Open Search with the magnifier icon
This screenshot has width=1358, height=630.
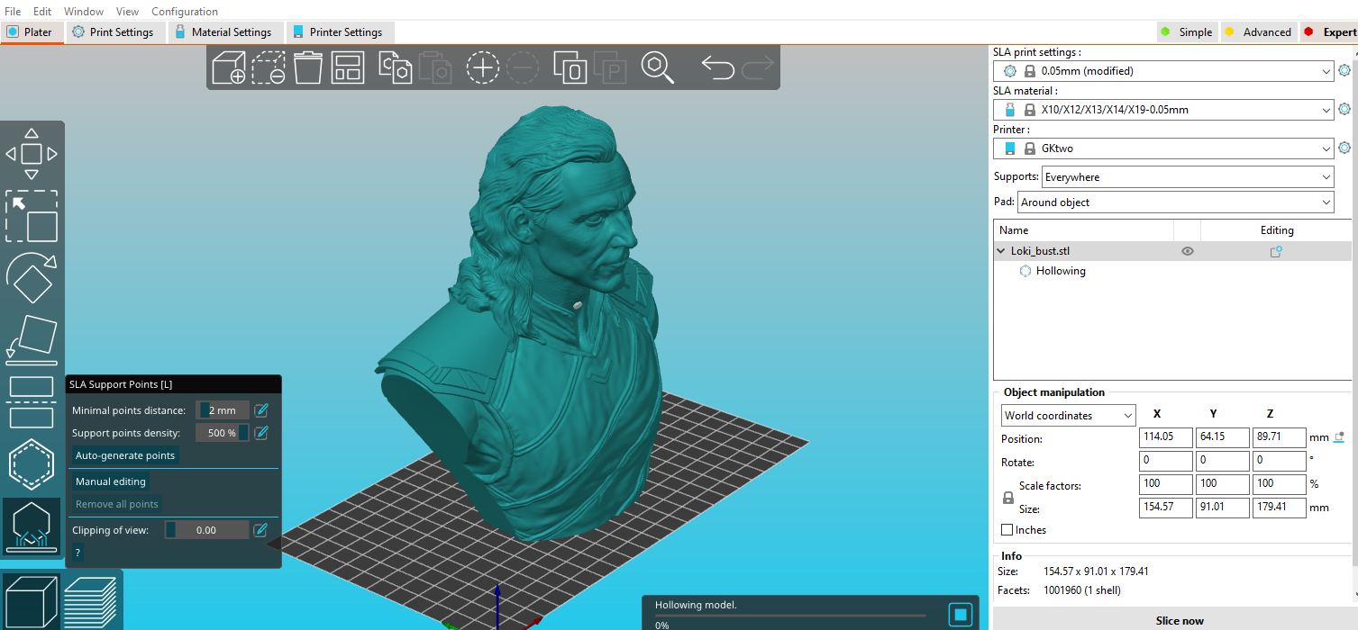[658, 67]
